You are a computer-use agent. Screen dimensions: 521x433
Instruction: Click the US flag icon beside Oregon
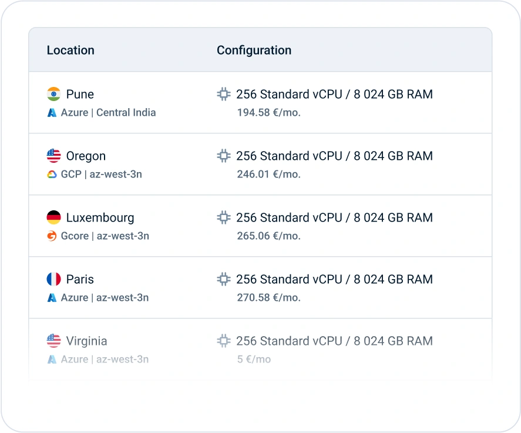[53, 156]
